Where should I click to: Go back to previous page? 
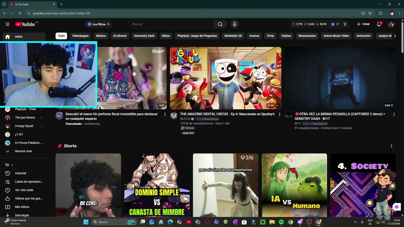pos(4,13)
